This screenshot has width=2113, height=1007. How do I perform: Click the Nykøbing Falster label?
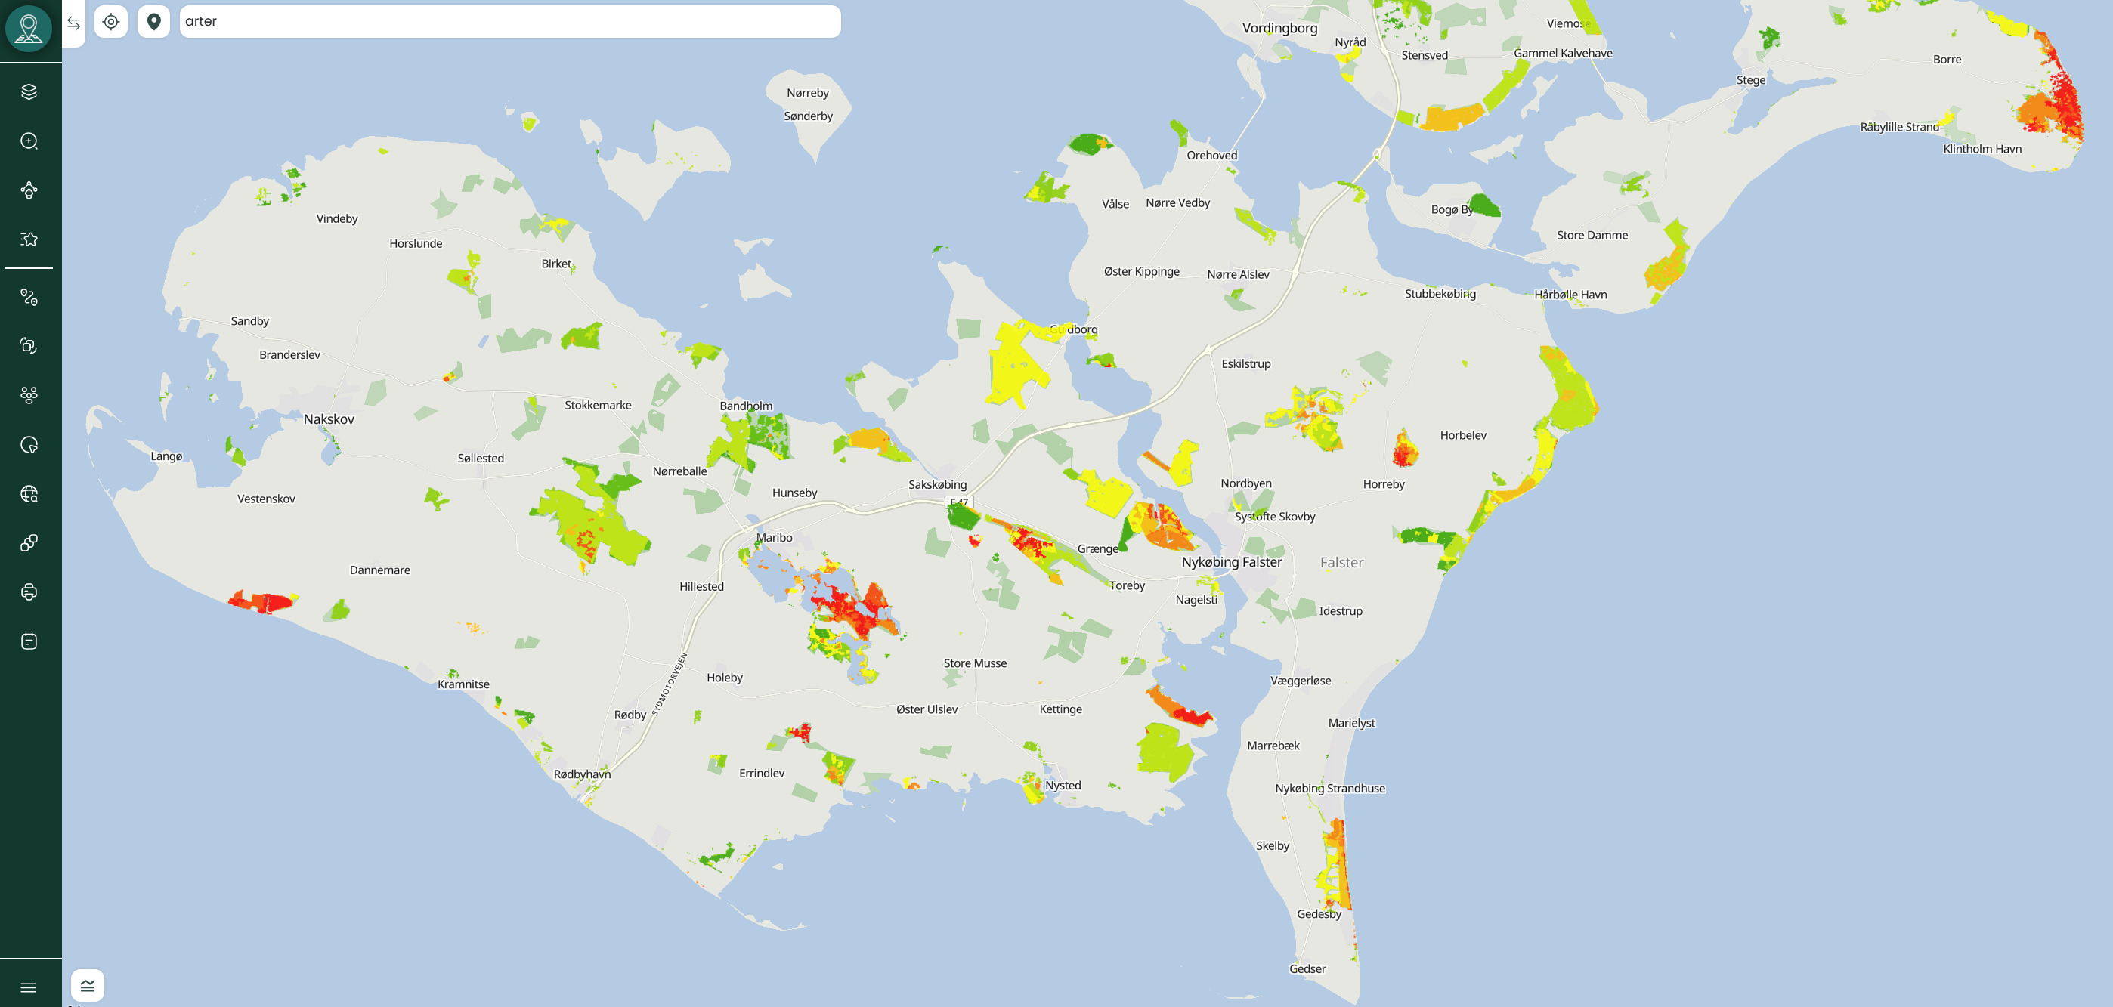[1231, 562]
